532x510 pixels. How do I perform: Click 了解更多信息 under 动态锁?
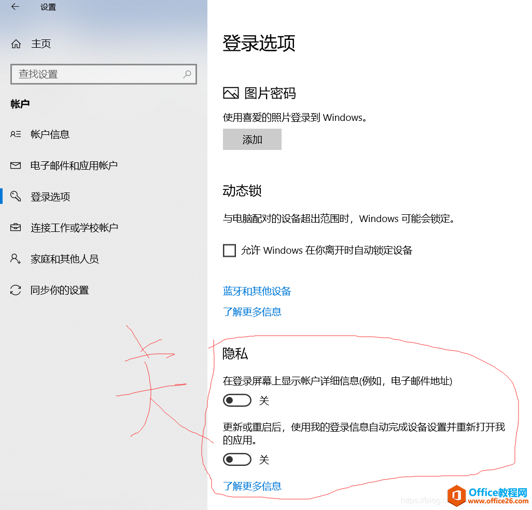(252, 312)
